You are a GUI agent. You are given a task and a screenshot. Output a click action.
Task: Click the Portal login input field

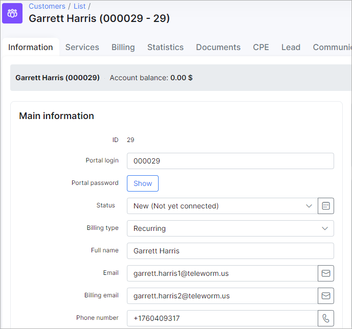(230, 161)
